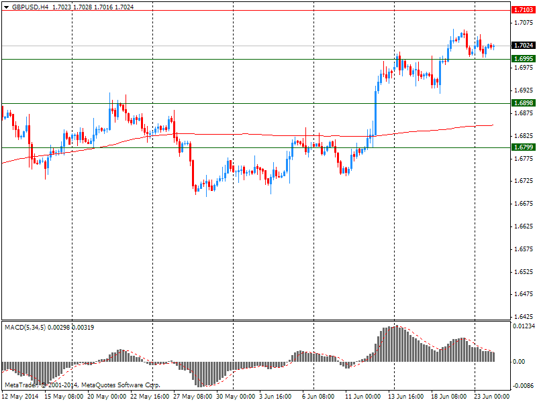This screenshot has width=537, height=402.
Task: Click the green 1.6898 level label
Action: (524, 103)
